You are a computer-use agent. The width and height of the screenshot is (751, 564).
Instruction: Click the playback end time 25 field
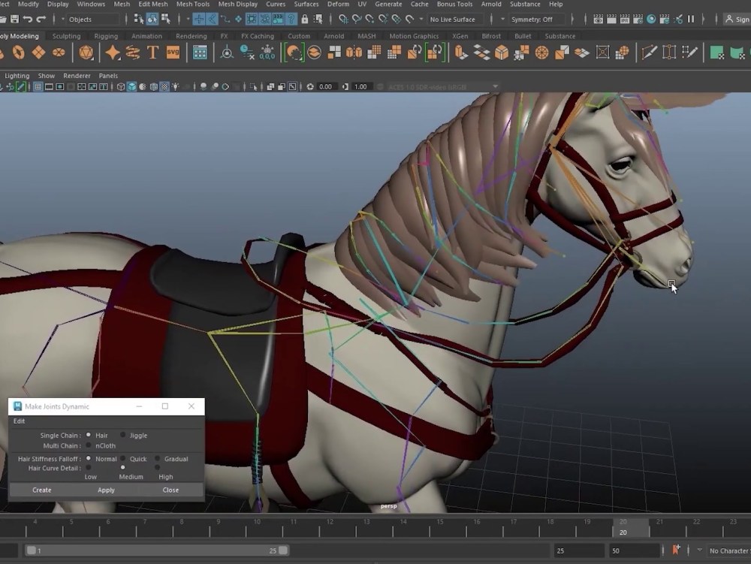[x=578, y=550]
